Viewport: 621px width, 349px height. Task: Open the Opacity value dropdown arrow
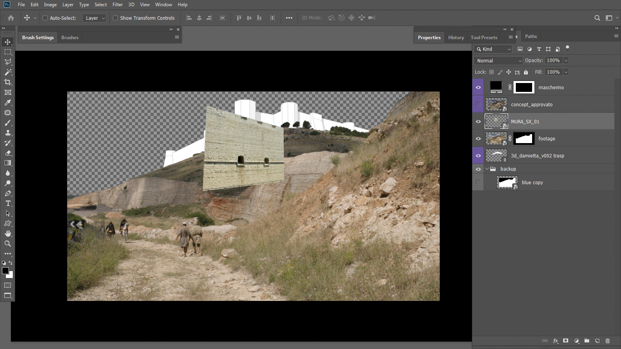point(566,60)
